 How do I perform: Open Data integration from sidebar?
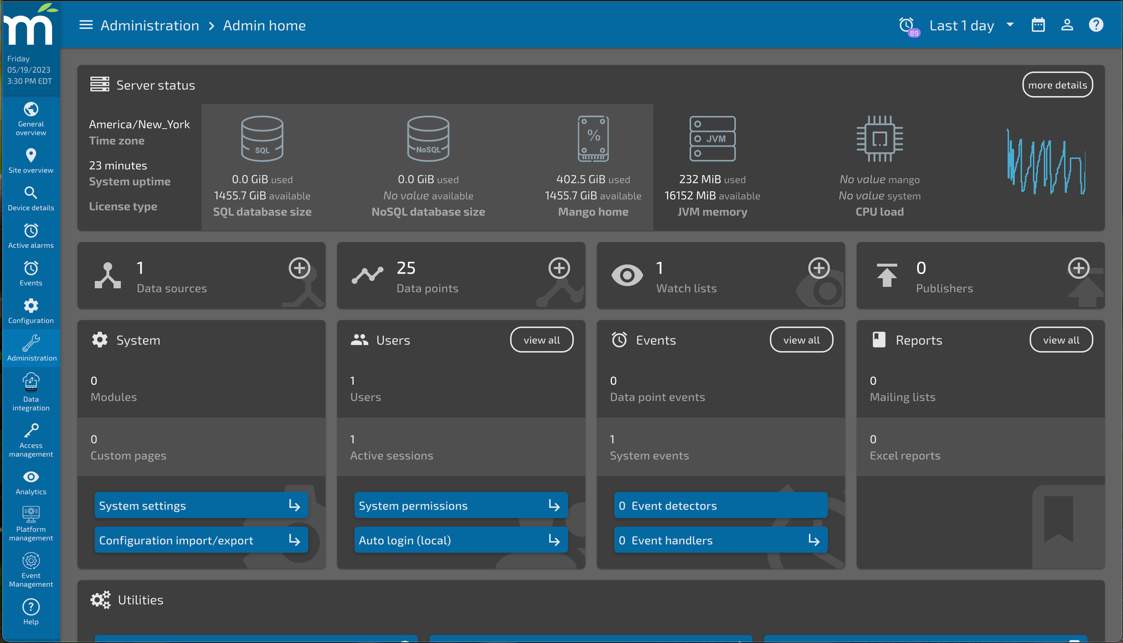(31, 393)
